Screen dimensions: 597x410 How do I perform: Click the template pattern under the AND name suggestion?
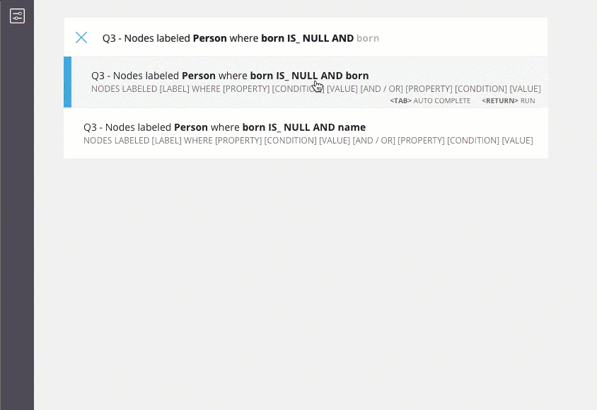click(x=308, y=141)
